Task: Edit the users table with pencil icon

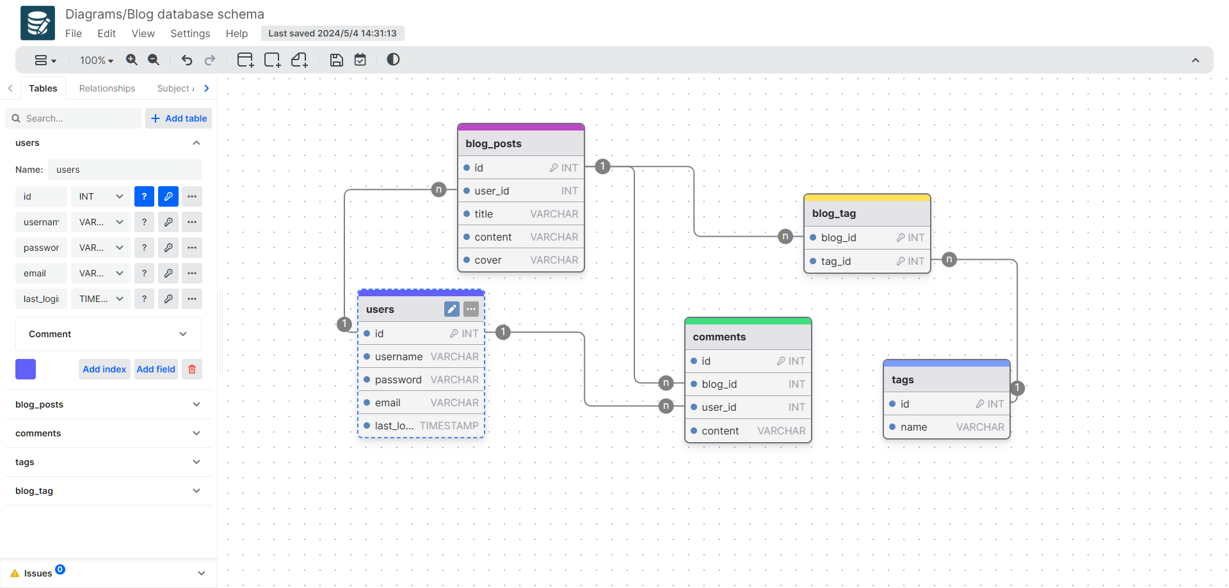Action: 452,309
